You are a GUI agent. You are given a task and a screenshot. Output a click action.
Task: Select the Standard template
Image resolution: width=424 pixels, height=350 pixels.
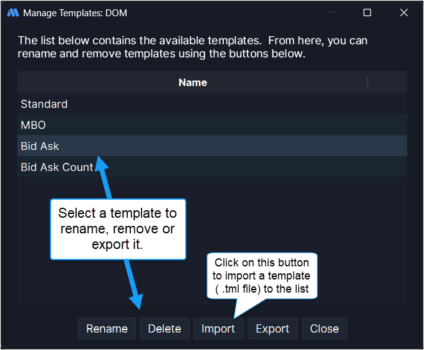(44, 104)
